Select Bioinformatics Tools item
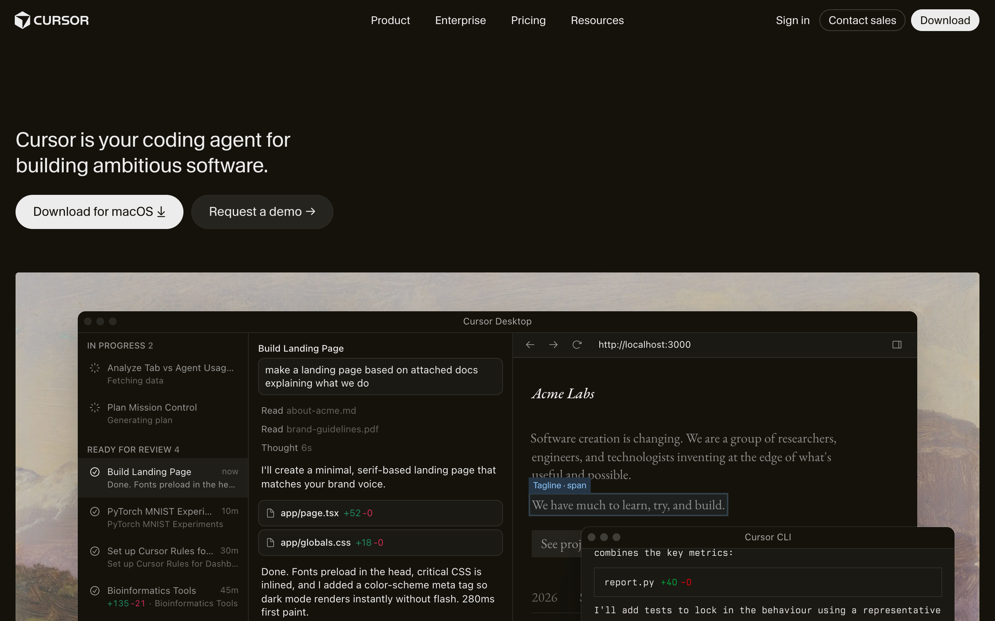Screen dimensions: 995x621 (163, 597)
